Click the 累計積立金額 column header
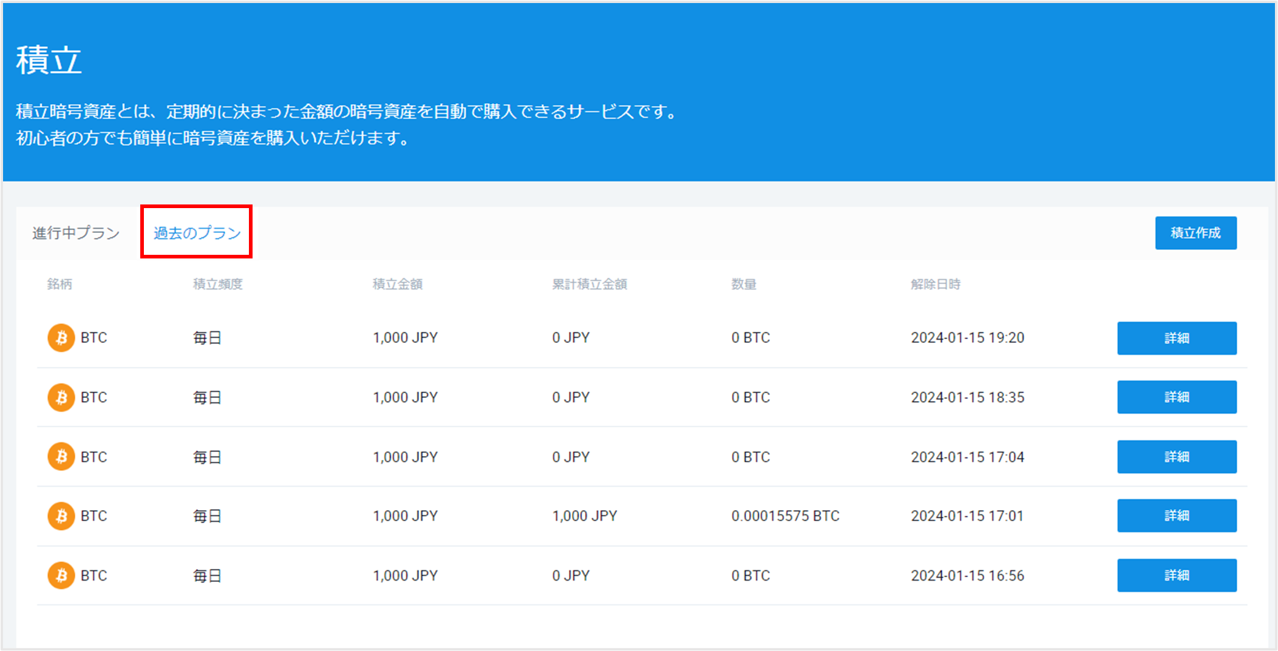Image resolution: width=1278 pixels, height=651 pixels. tap(589, 284)
